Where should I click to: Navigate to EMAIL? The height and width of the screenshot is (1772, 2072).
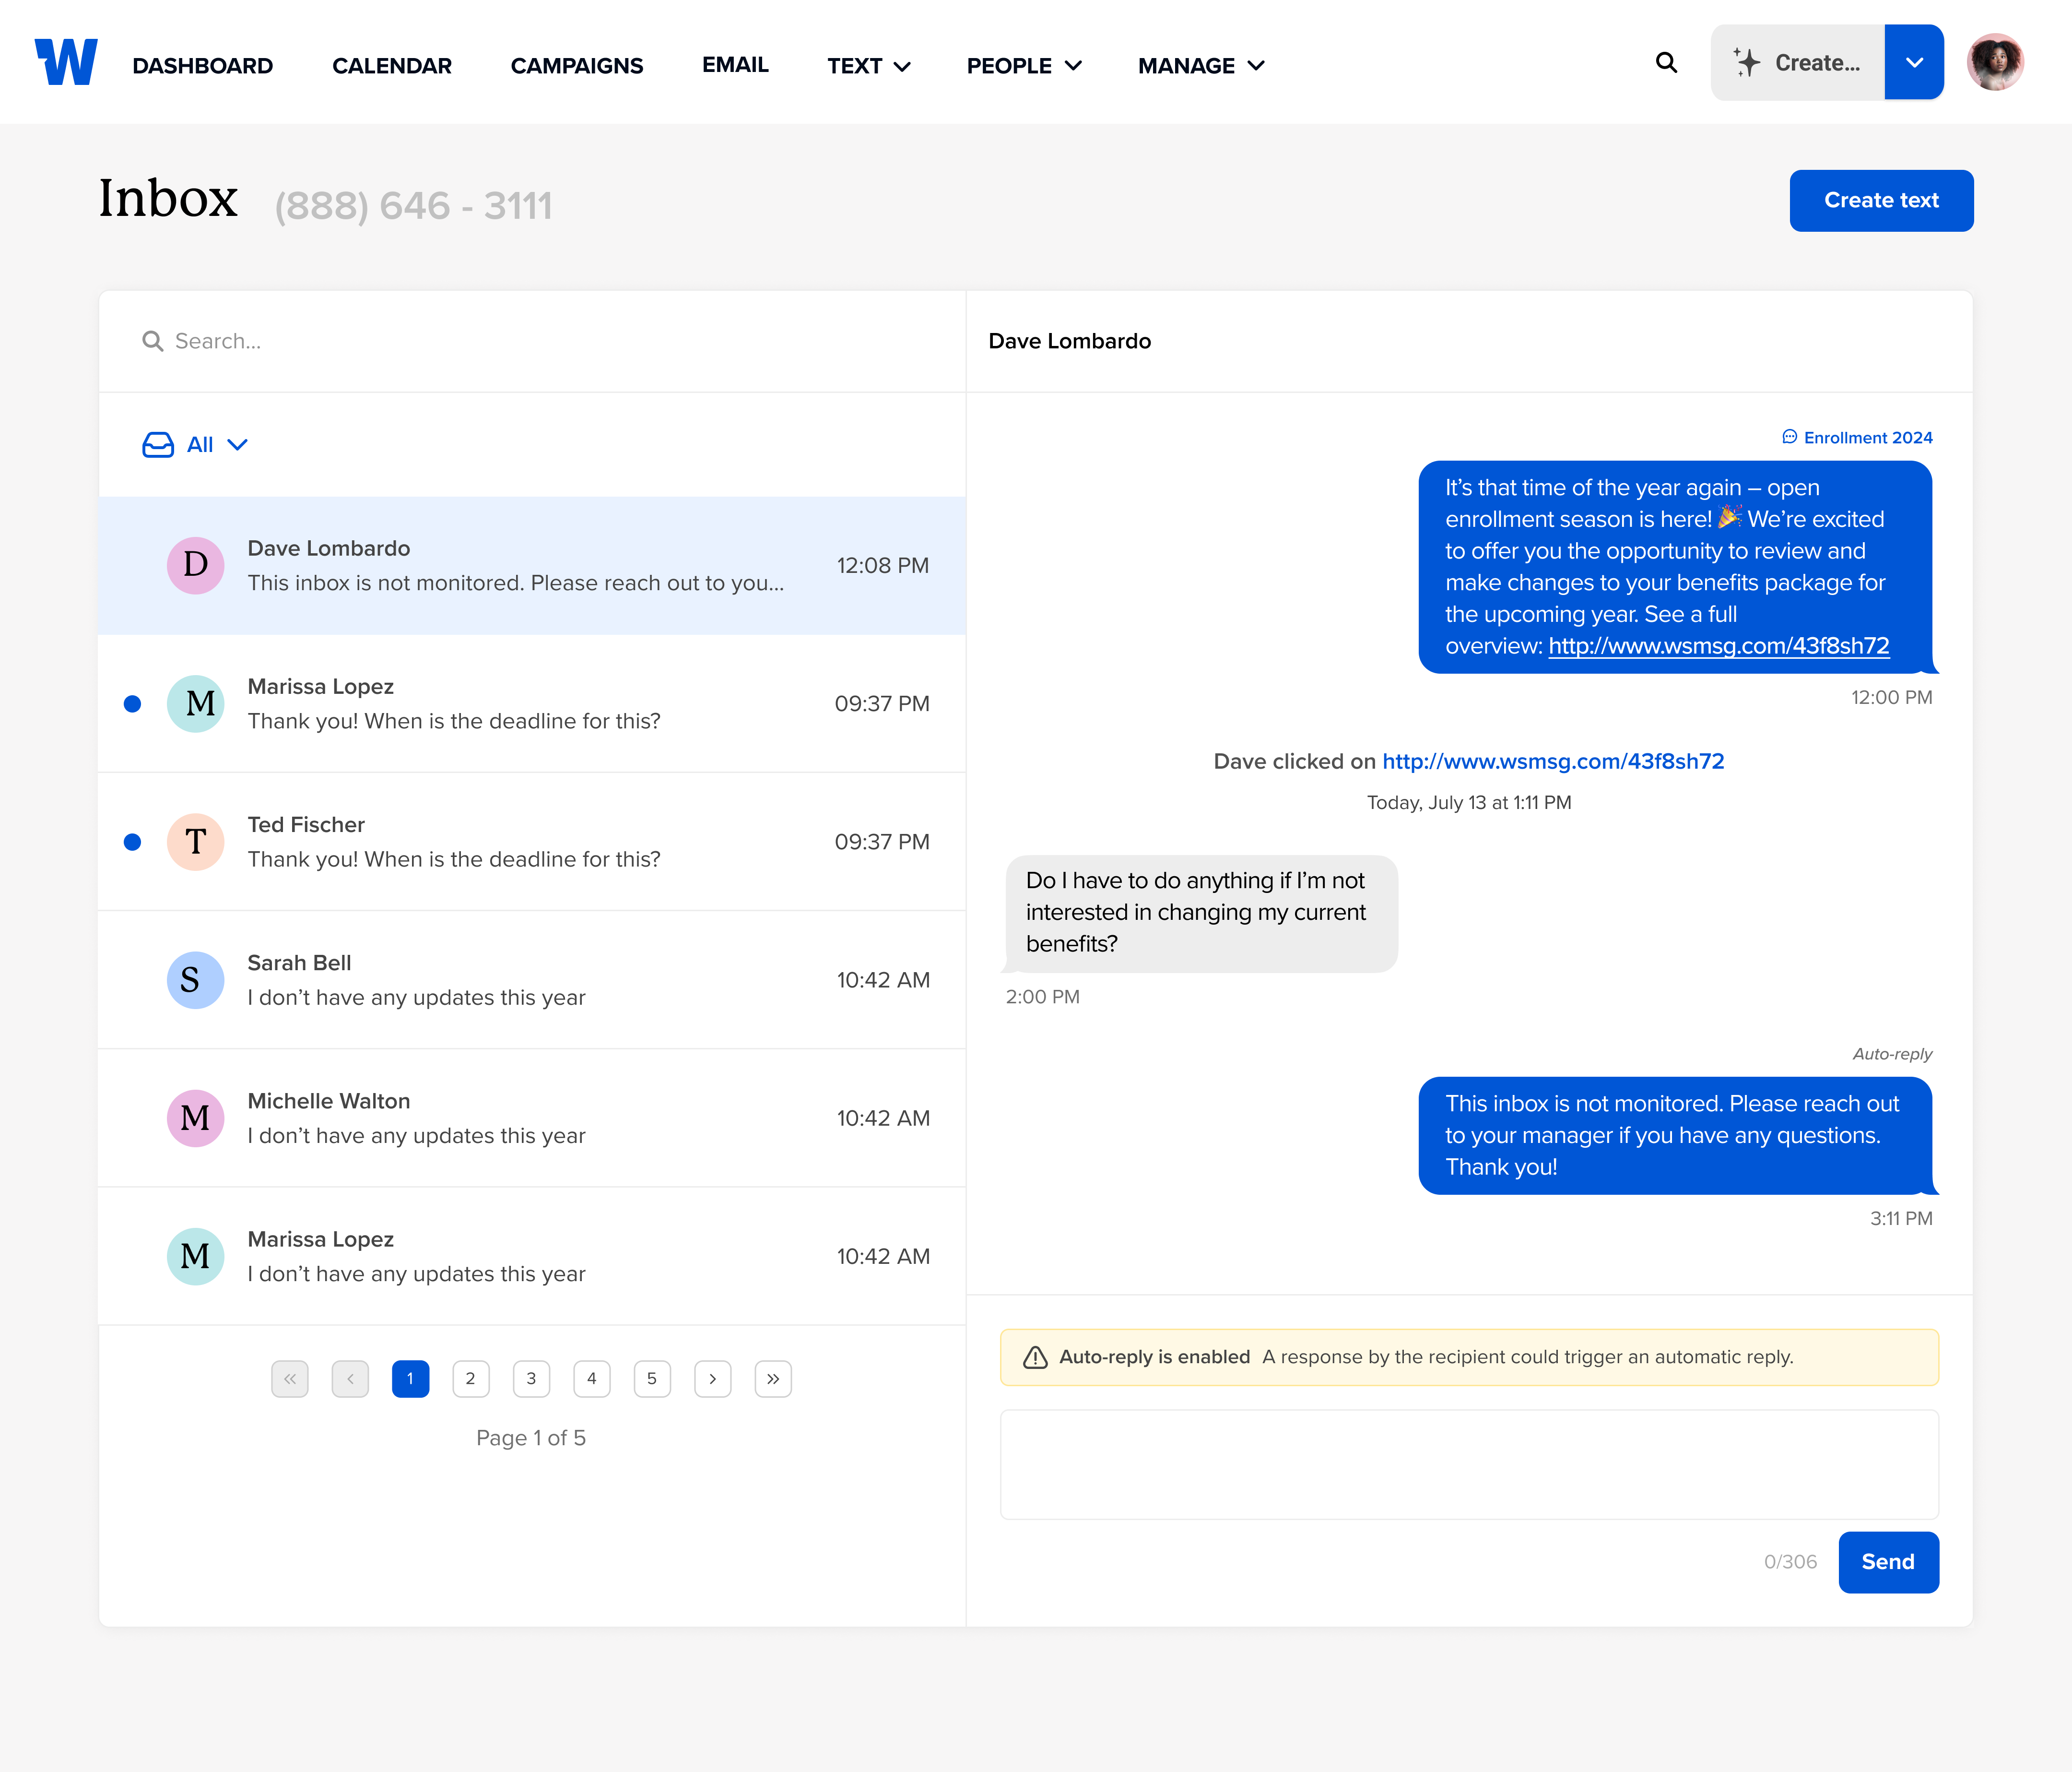tap(735, 65)
